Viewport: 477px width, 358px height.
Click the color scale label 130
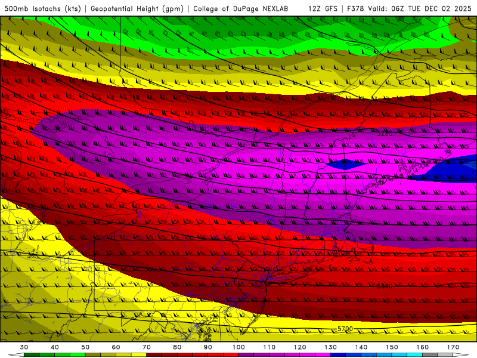331,347
